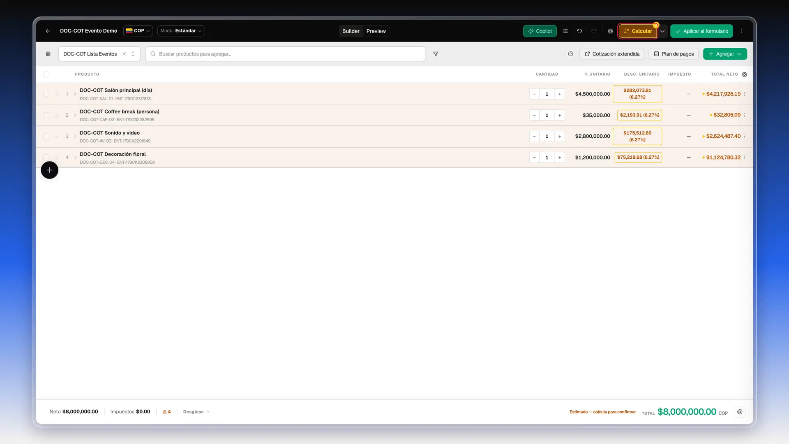
Task: Redo the last undone change
Action: coord(594,31)
